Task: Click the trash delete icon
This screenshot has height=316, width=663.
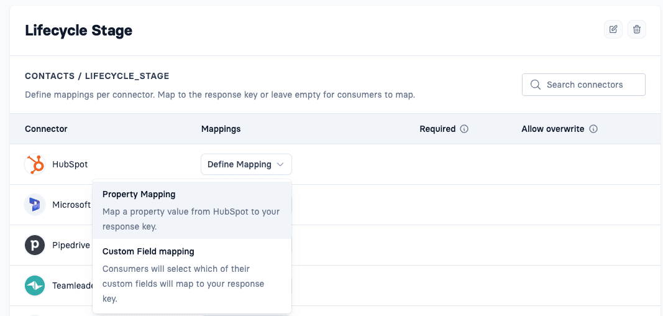Action: point(637,29)
